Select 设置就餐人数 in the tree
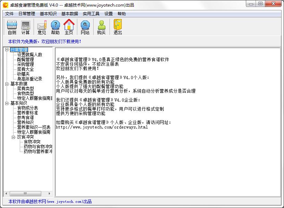284x208 pixels. 29,55
